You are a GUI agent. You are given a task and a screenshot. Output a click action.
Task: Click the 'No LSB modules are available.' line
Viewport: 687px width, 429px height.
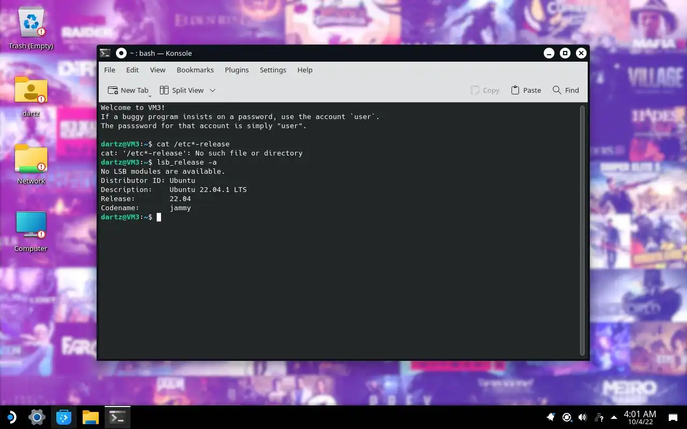coord(163,171)
